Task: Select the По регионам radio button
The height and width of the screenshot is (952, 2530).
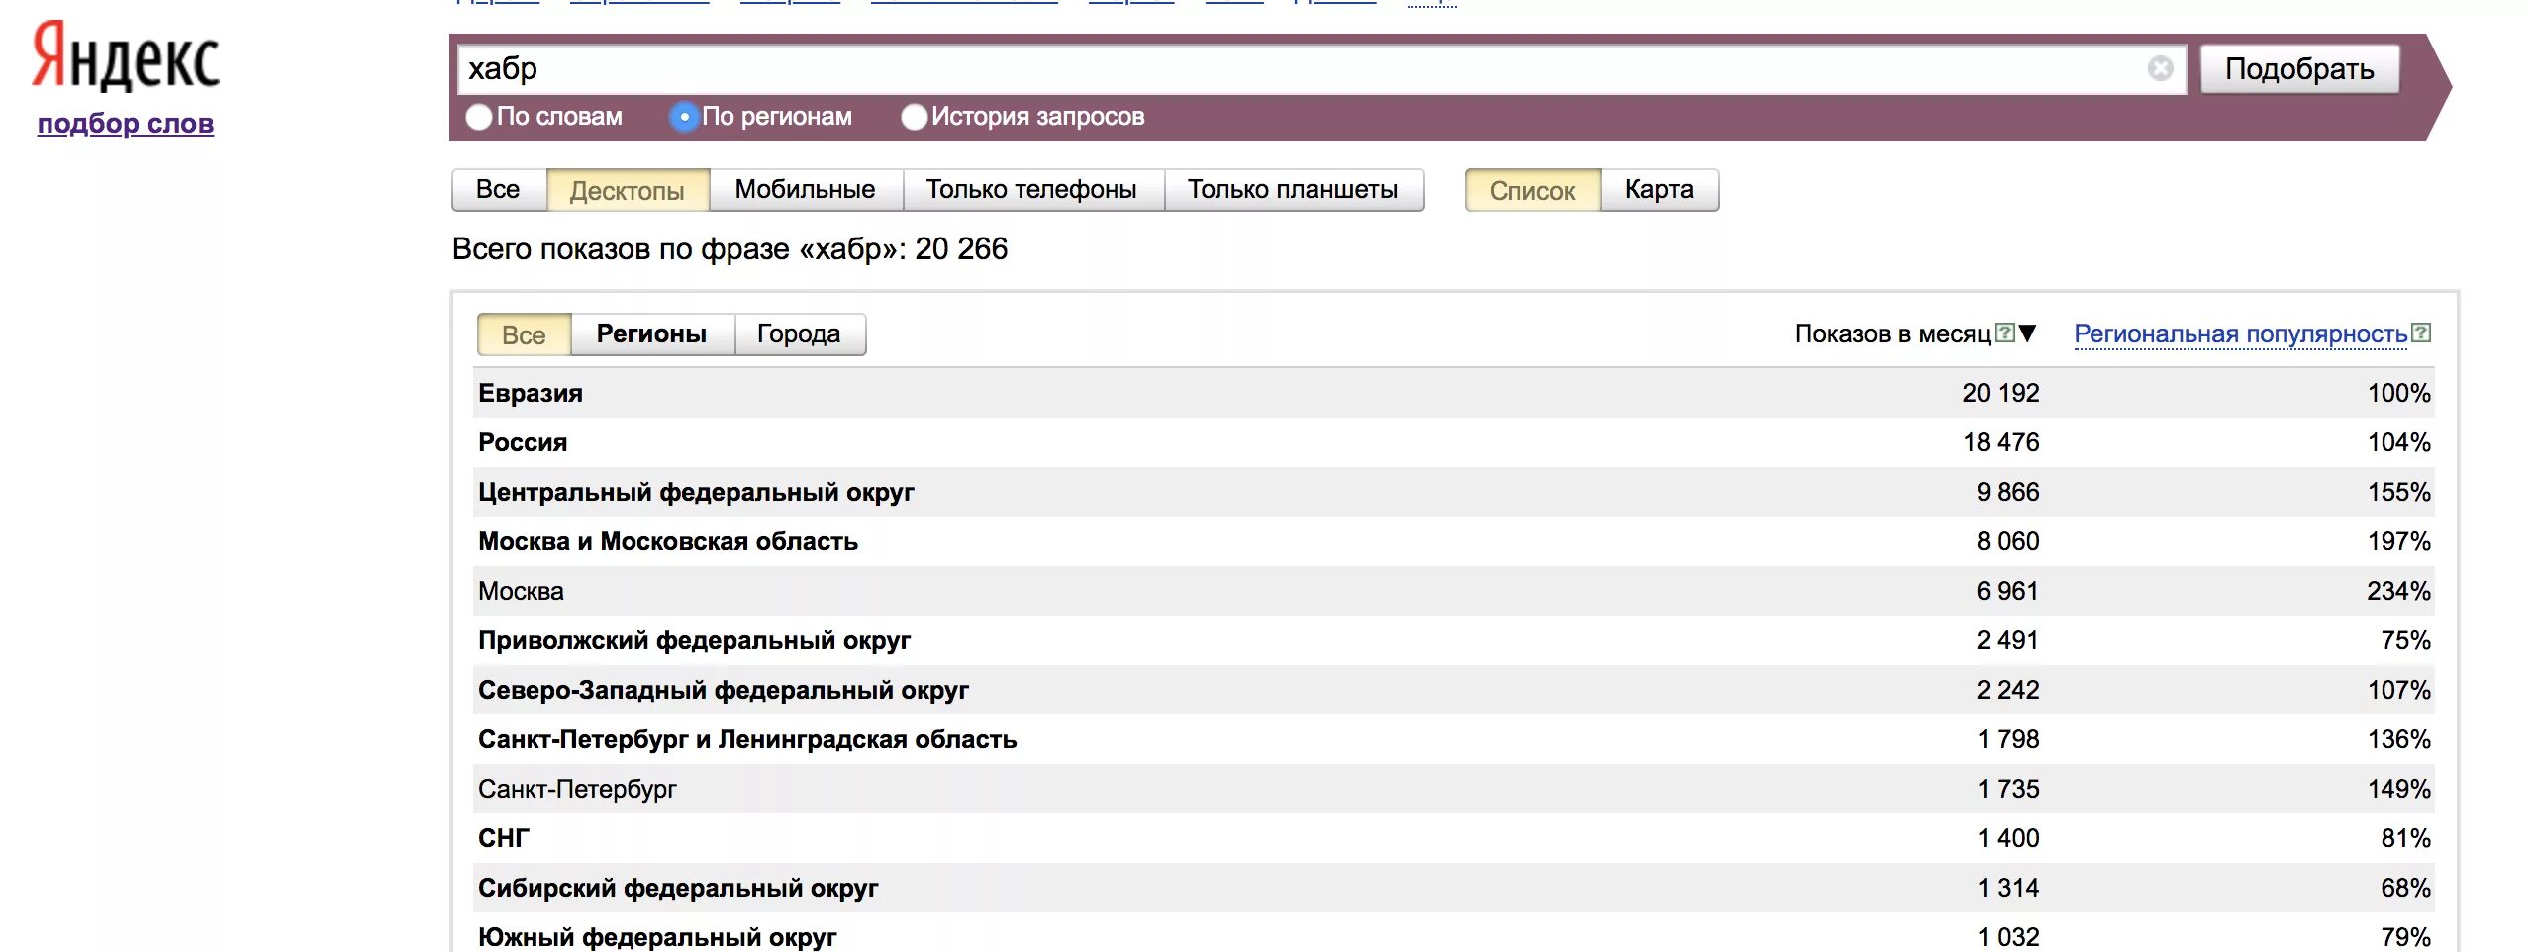Action: (684, 117)
